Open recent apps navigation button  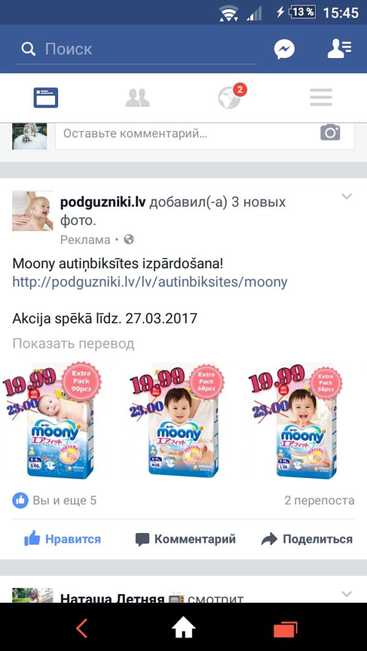[285, 628]
